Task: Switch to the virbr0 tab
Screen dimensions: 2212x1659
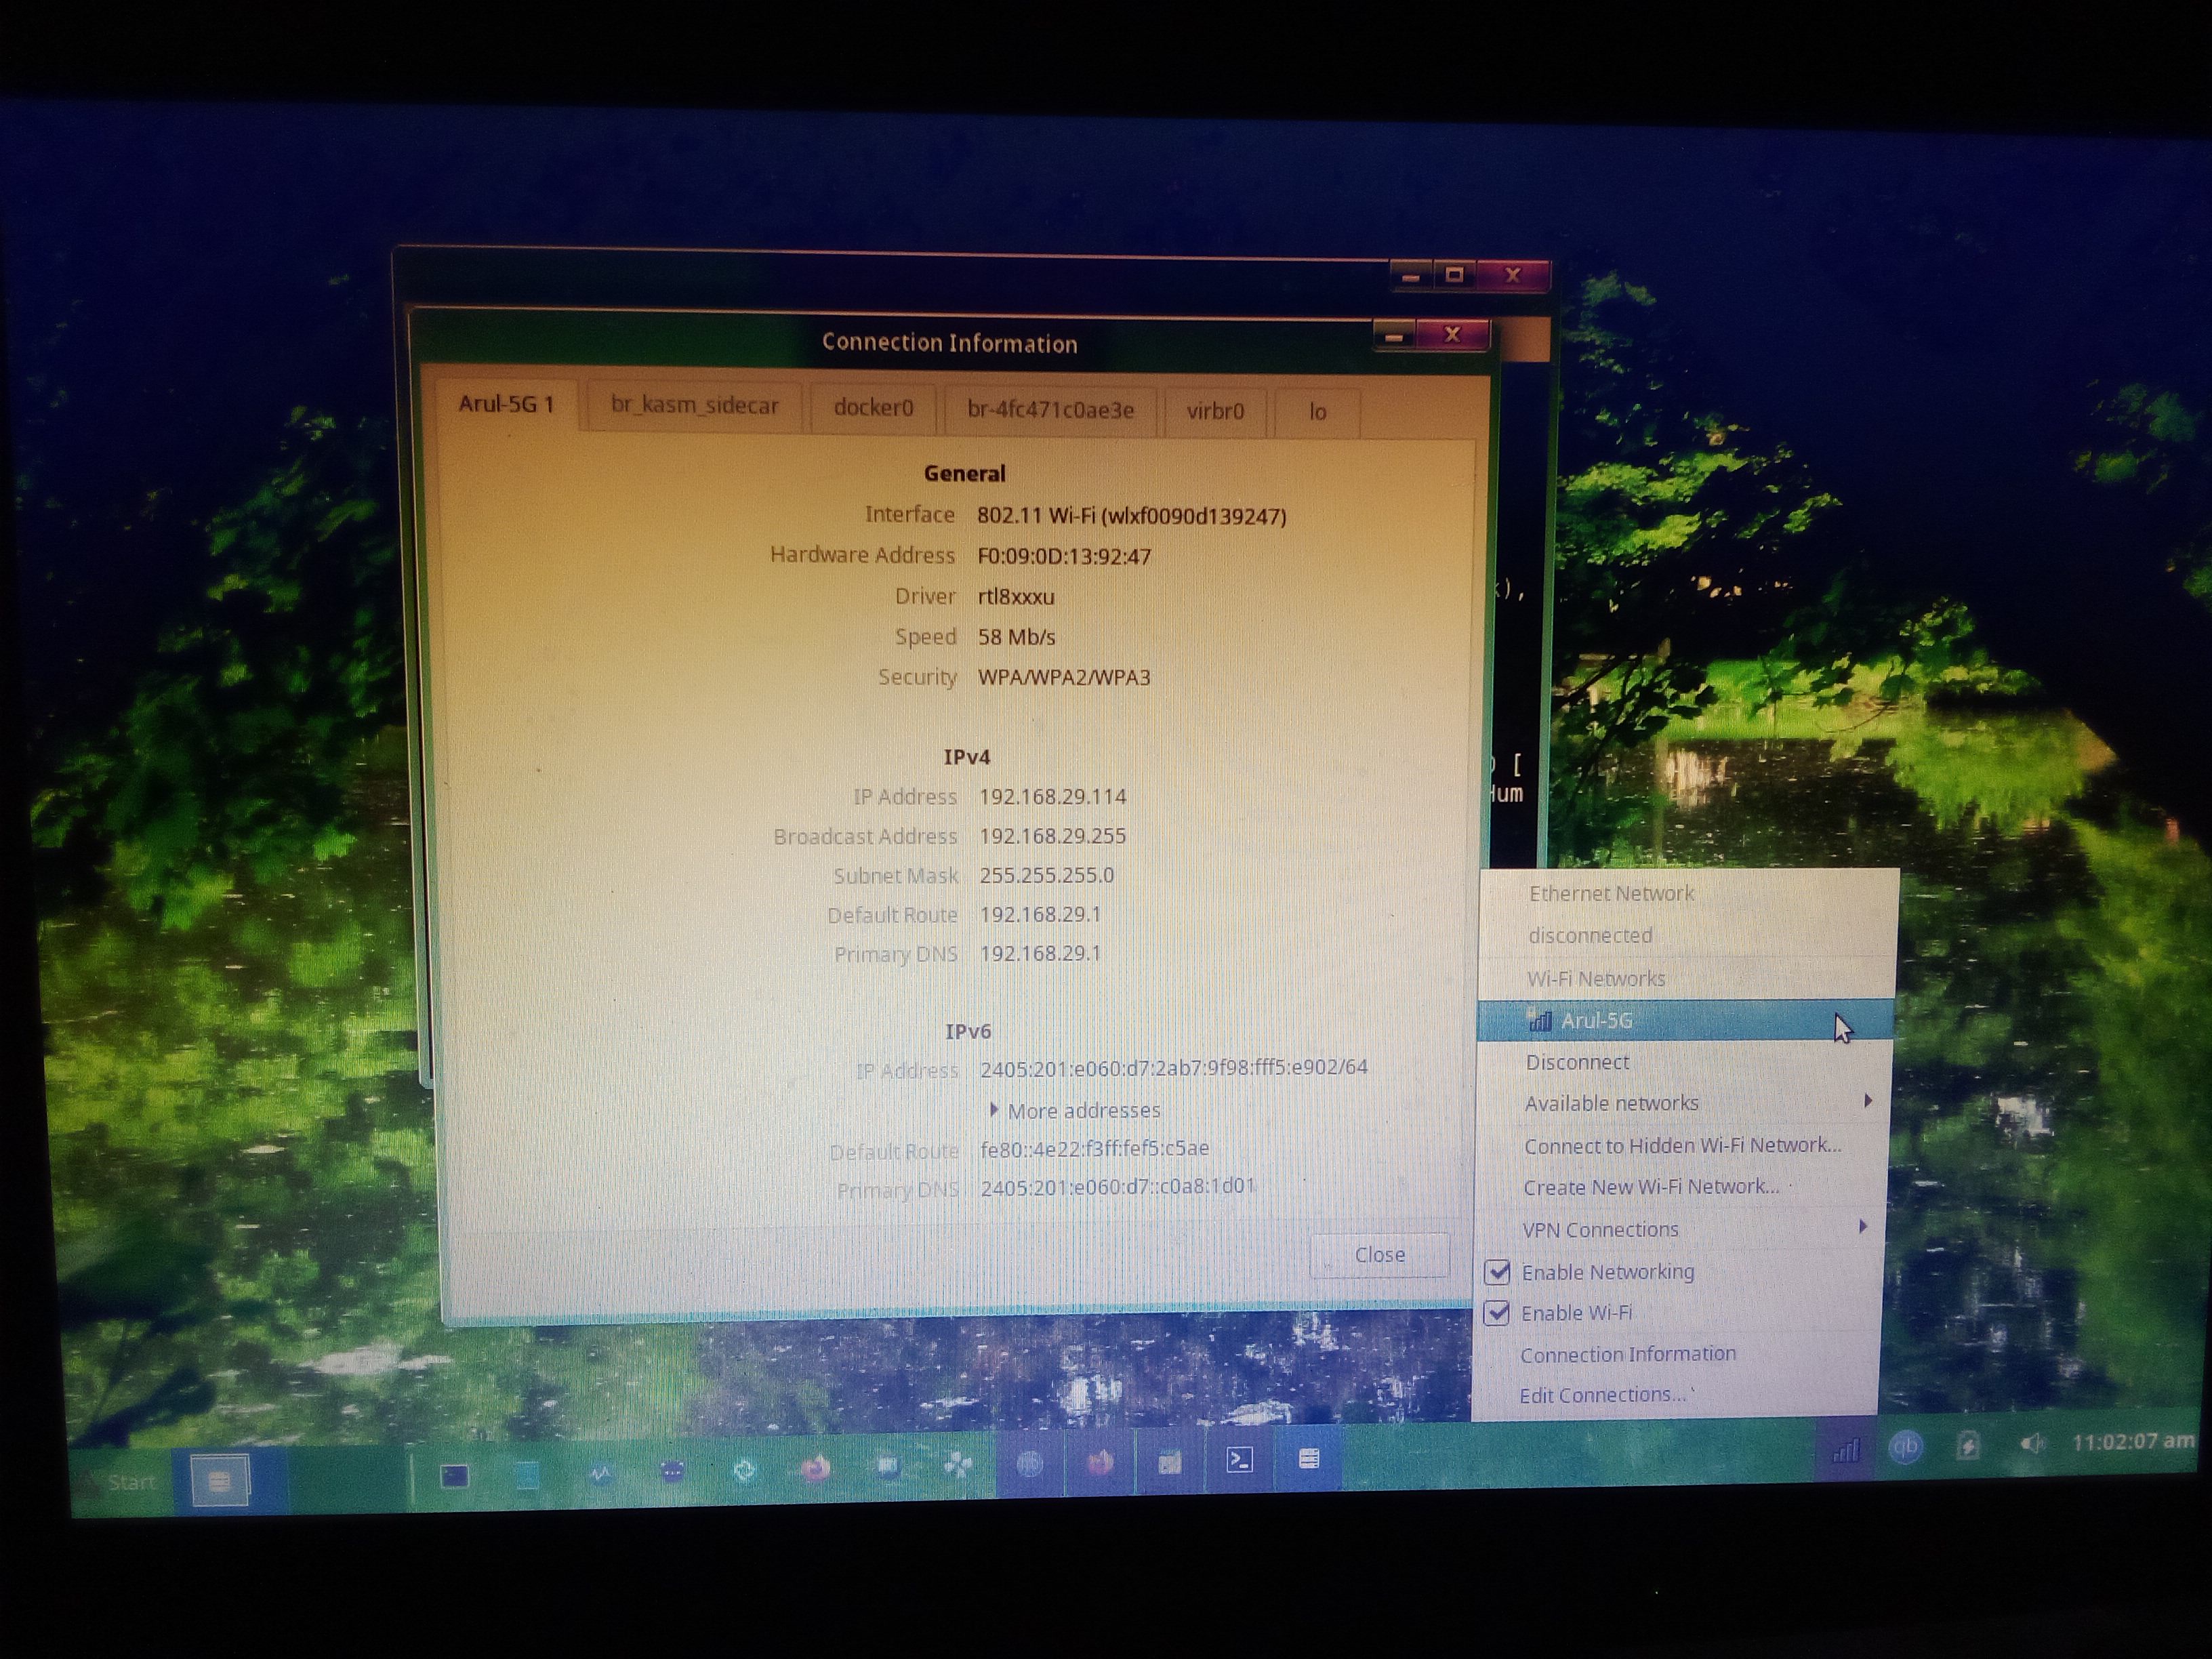Action: click(x=1215, y=411)
